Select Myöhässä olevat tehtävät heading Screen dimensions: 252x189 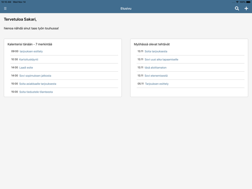click(x=152, y=44)
